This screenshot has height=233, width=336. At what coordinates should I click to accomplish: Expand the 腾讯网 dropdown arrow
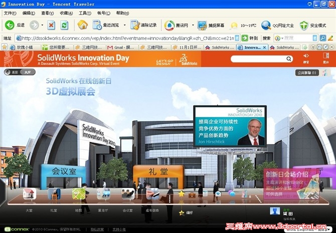click(193, 25)
